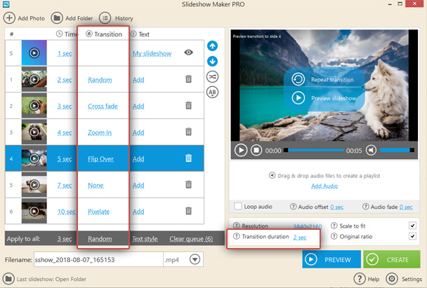427x288 pixels.
Task: Enable Loop audio checkbox
Action: [238, 206]
